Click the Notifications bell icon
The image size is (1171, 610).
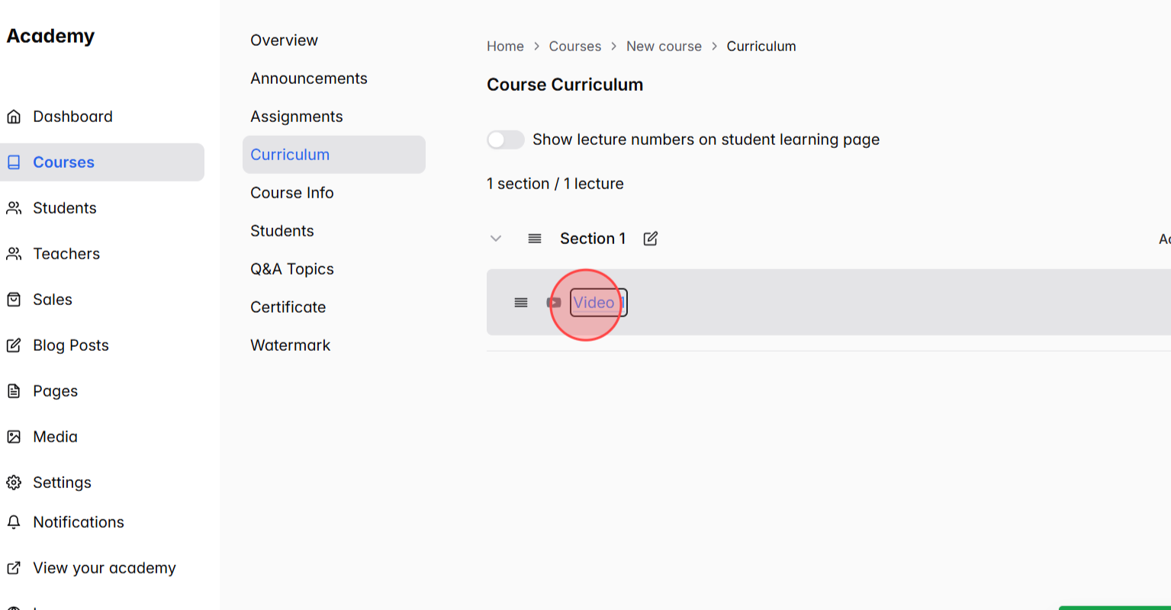(x=14, y=522)
